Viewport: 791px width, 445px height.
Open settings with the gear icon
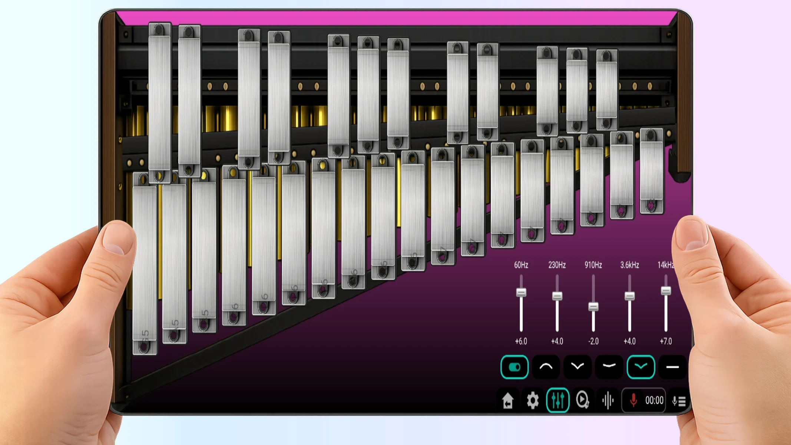(x=533, y=400)
